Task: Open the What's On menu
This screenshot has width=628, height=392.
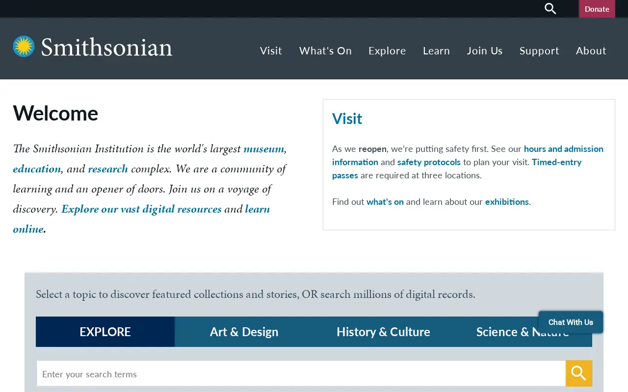Action: pos(325,50)
